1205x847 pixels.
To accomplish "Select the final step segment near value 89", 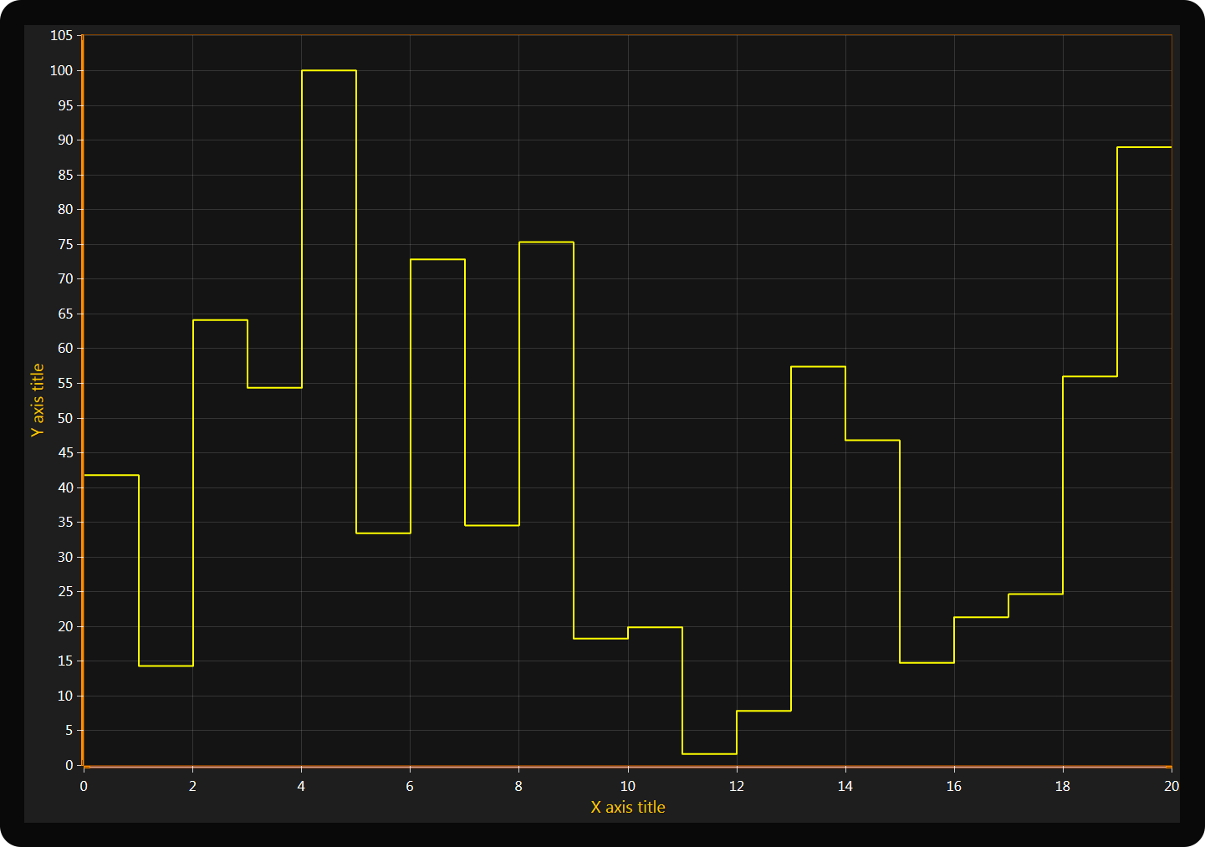I will (1144, 147).
